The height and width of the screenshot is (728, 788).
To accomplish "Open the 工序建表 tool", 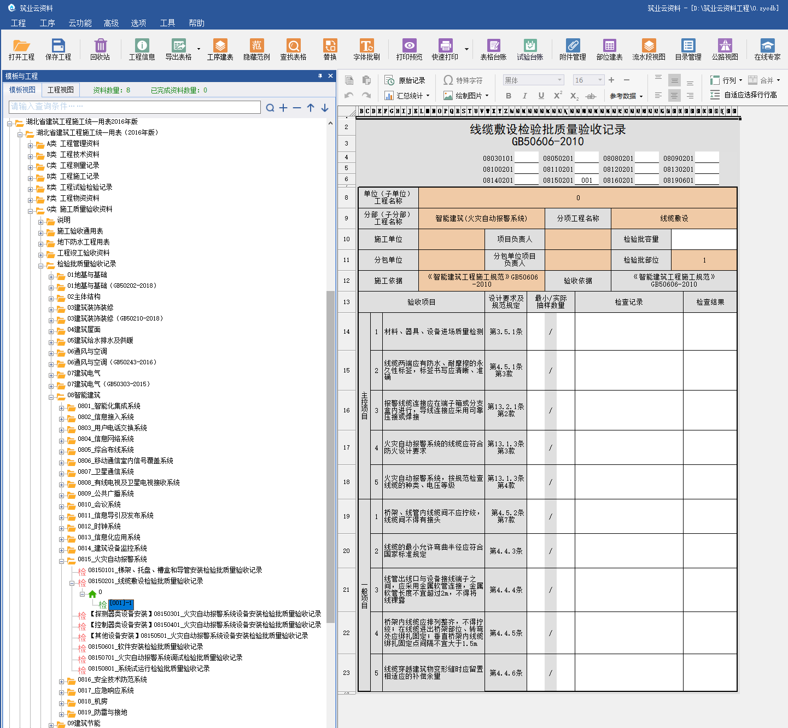I will tap(220, 49).
